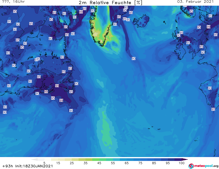
Task: Click the colorbar label '15'
Action: point(58,163)
